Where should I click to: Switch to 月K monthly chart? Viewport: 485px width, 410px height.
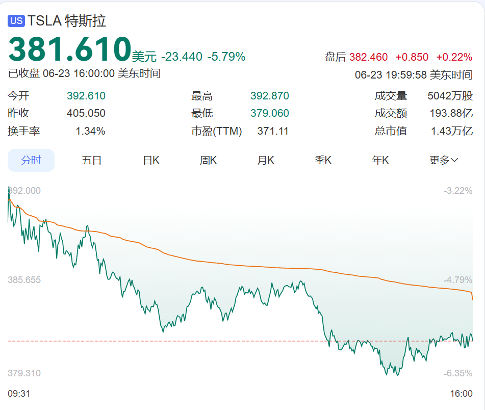[x=266, y=160]
